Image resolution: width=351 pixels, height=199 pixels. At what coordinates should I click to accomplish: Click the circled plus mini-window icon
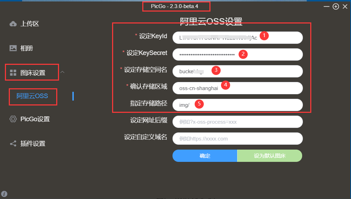coord(336,6)
